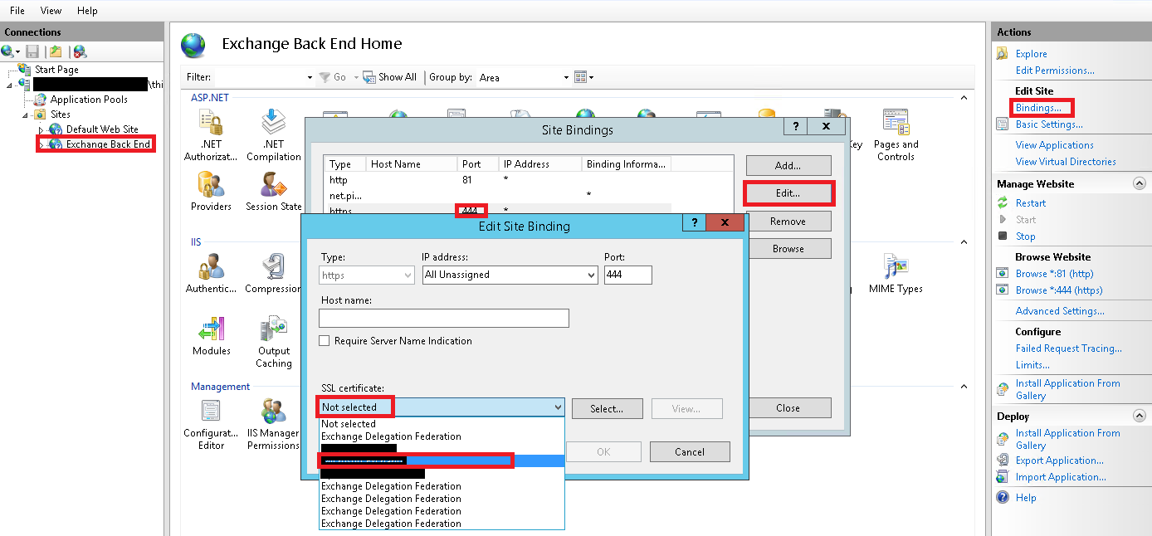Click the Explore folder icon in Actions

[1003, 54]
